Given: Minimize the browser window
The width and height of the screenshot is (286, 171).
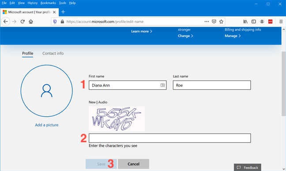Looking at the screenshot, I should pyautogui.click(x=256, y=4).
